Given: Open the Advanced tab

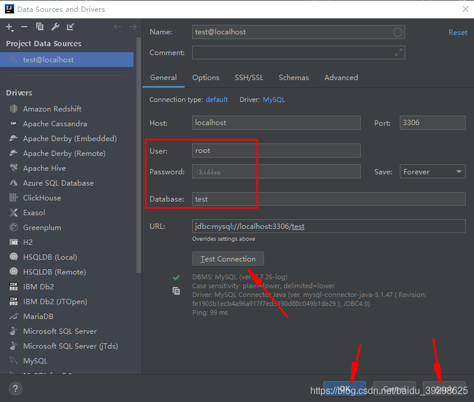Looking at the screenshot, I should (341, 78).
